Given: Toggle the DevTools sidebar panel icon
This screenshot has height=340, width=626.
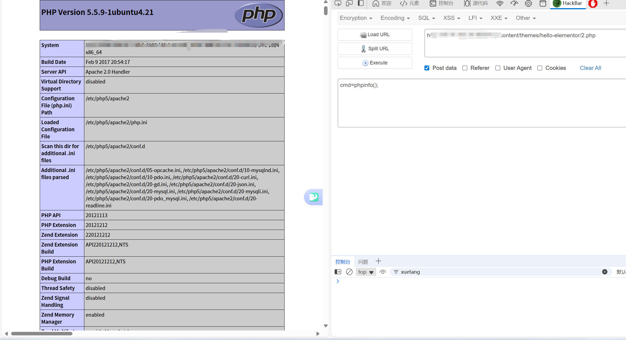Looking at the screenshot, I should 361,3.
